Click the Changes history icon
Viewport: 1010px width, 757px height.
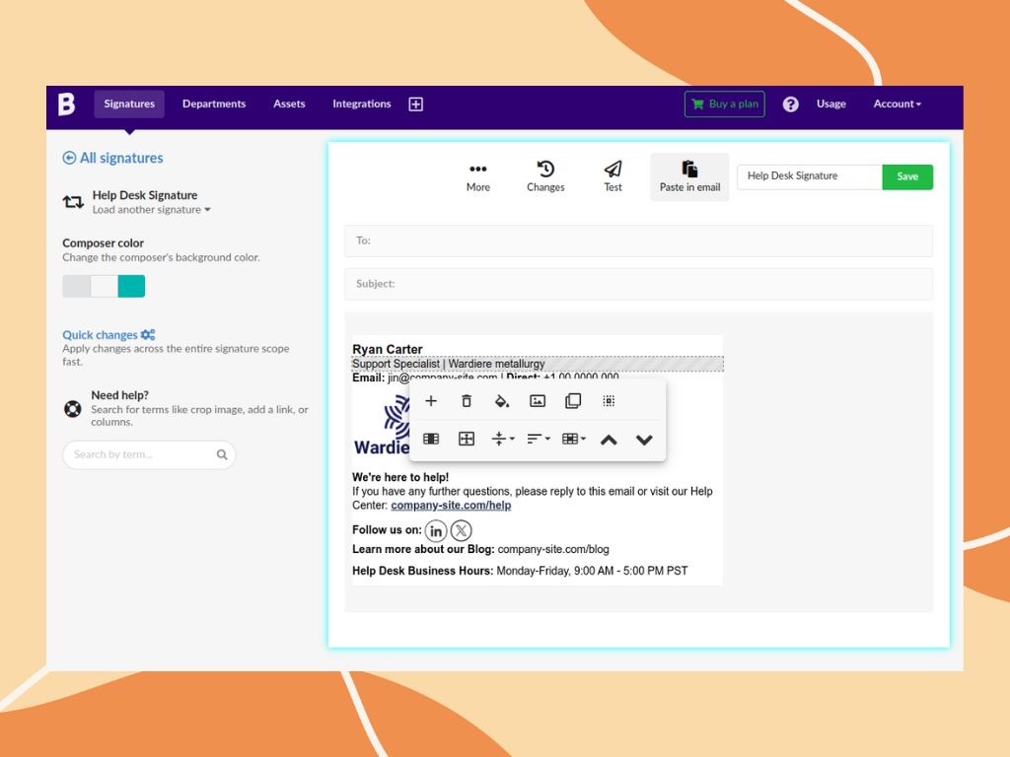click(x=544, y=170)
